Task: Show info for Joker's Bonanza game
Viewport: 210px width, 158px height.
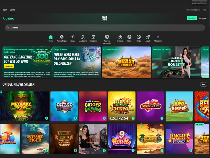Action: (191, 151)
